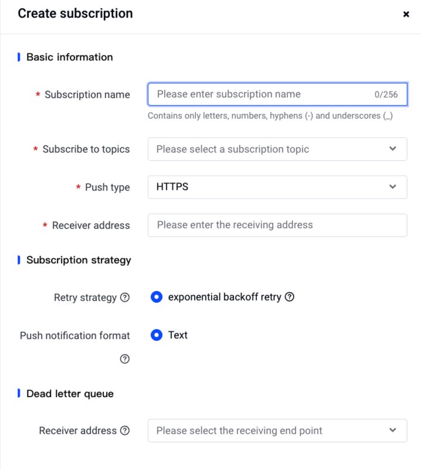Select the Text notification format radio
Screen dimensions: 421x470
pos(157,335)
